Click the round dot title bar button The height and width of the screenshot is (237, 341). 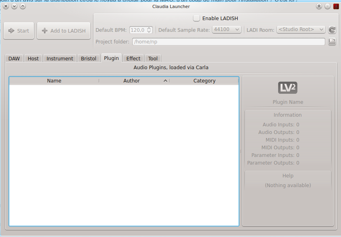328,6
